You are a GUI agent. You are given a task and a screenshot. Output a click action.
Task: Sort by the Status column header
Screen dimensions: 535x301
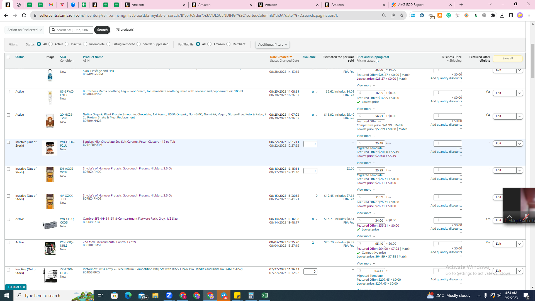[x=20, y=57]
